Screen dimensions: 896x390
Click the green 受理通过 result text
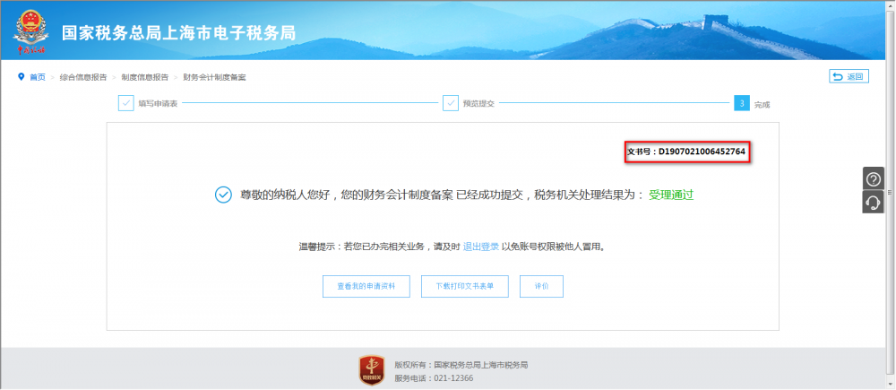click(672, 195)
